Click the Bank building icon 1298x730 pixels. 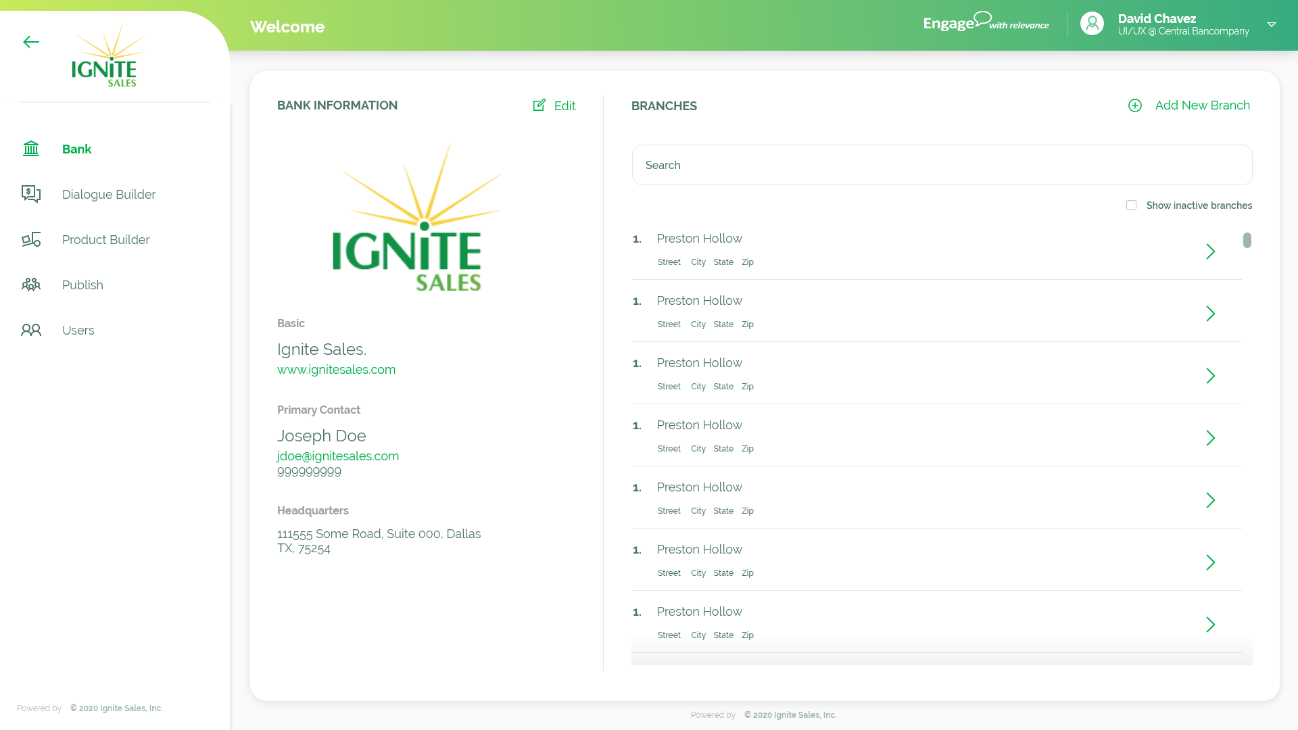coord(31,149)
